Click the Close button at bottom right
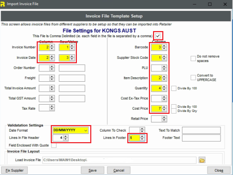The image size is (233, 175). tap(219, 170)
